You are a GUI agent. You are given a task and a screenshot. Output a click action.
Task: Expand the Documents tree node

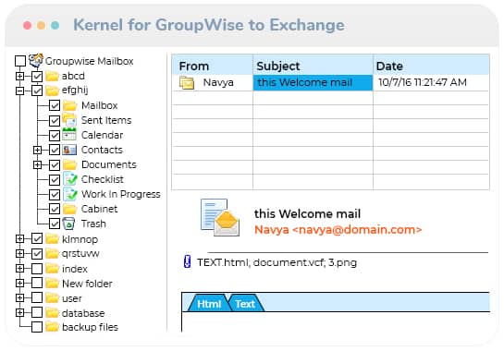point(37,164)
